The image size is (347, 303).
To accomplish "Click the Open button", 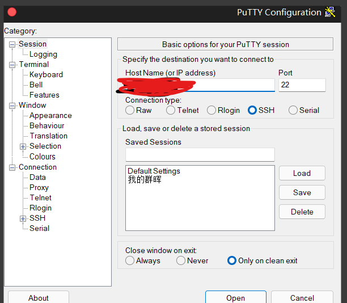I will tap(236, 297).
